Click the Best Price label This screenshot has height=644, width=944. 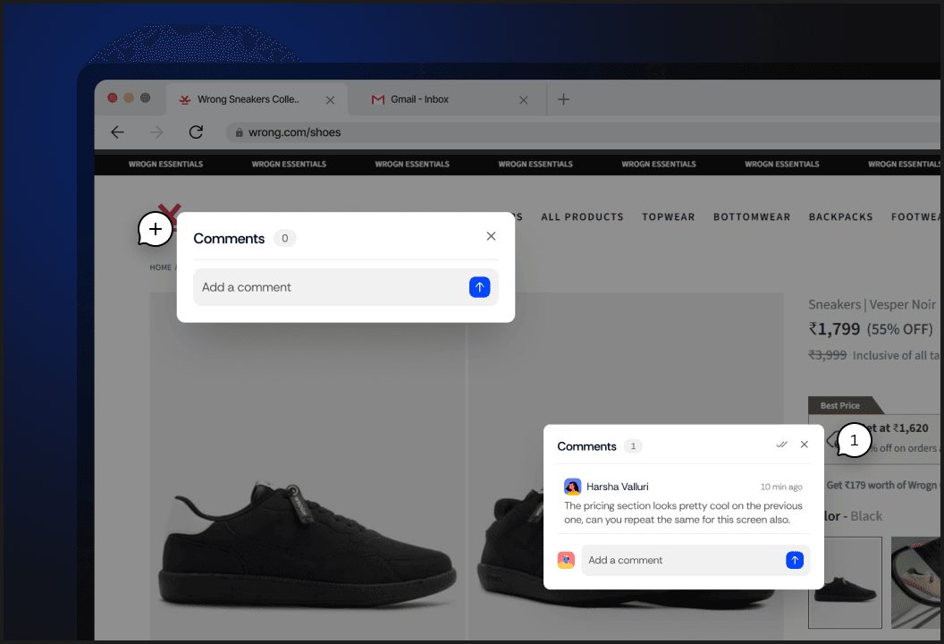(x=839, y=405)
